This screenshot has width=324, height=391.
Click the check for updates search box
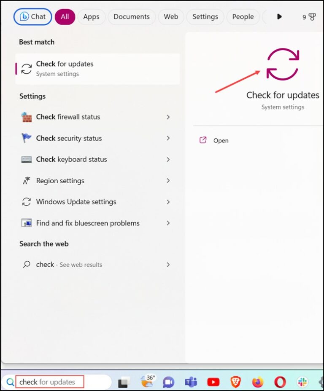coord(50,382)
